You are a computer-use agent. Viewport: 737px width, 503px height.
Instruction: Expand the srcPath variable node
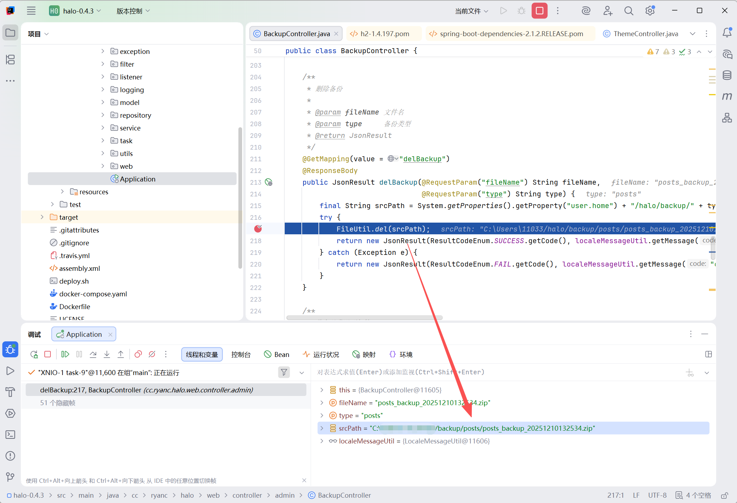click(322, 428)
